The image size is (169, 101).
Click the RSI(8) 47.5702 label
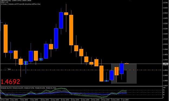point(29,88)
